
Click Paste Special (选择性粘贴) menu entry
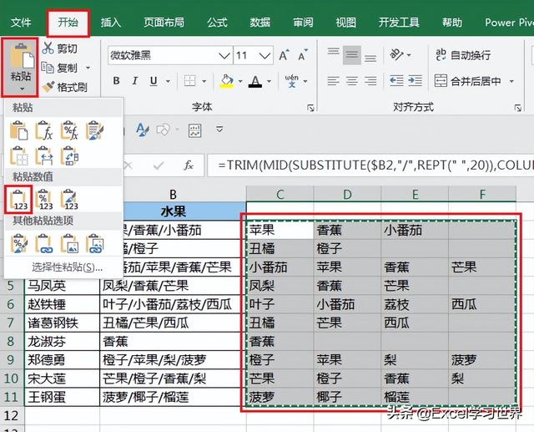(x=67, y=267)
